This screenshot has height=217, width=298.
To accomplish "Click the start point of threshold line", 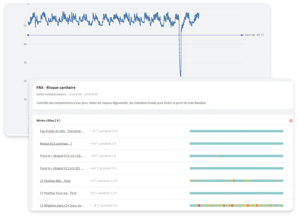I will (x=28, y=35).
